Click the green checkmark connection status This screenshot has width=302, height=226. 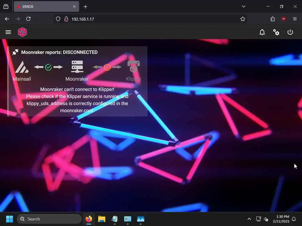[x=48, y=67]
